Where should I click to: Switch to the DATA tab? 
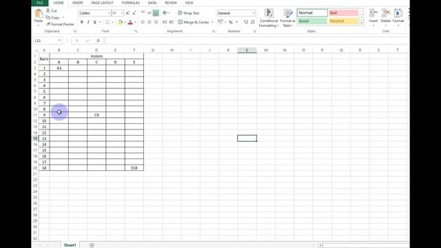click(x=152, y=3)
